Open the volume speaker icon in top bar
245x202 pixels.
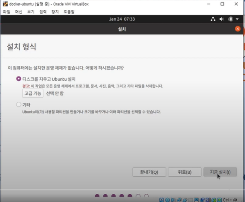coord(221,19)
